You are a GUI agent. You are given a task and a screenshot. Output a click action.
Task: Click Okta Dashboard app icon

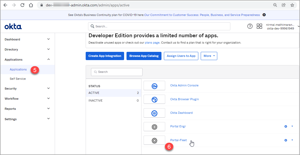coord(154,113)
